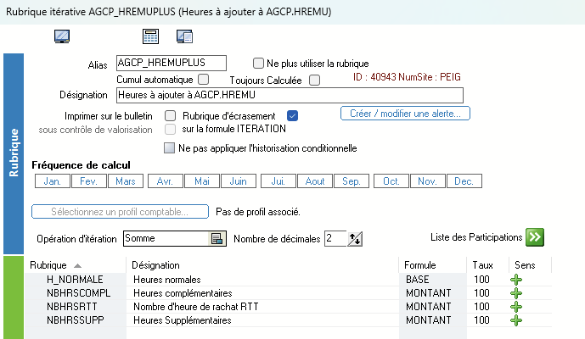
Task: Select the Sep. month tab
Action: tap(351, 181)
